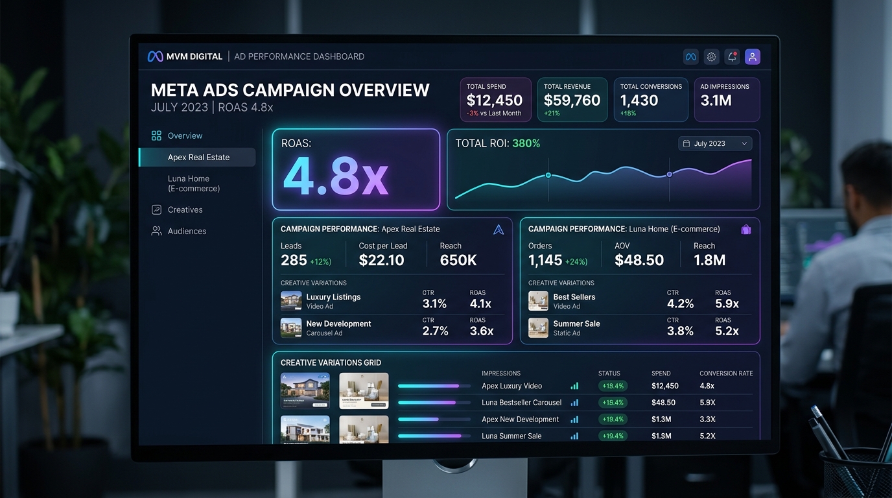Click the $22.10 Cost per Lead value

pos(382,260)
